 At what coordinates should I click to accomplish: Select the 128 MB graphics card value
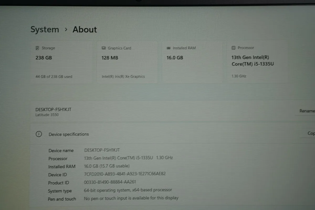110,58
